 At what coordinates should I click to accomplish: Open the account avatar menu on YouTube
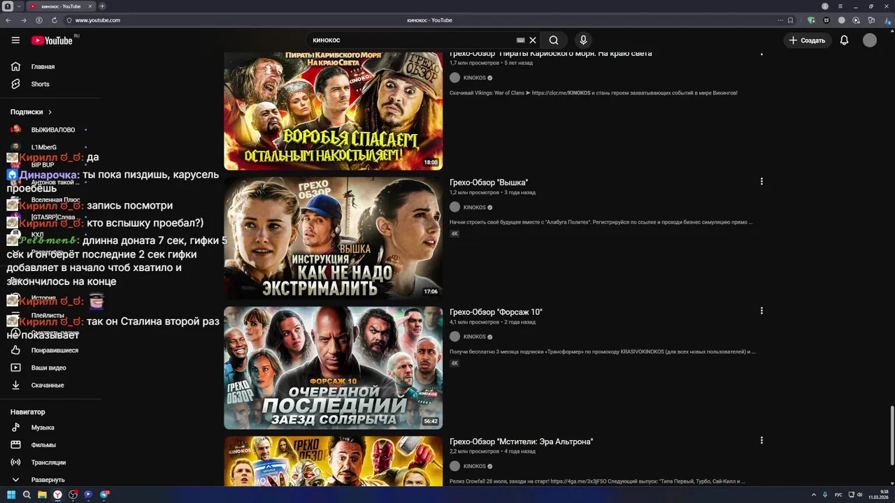pos(870,41)
